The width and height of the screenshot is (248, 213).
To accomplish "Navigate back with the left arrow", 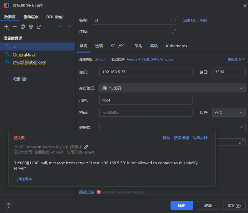I will [61, 27].
